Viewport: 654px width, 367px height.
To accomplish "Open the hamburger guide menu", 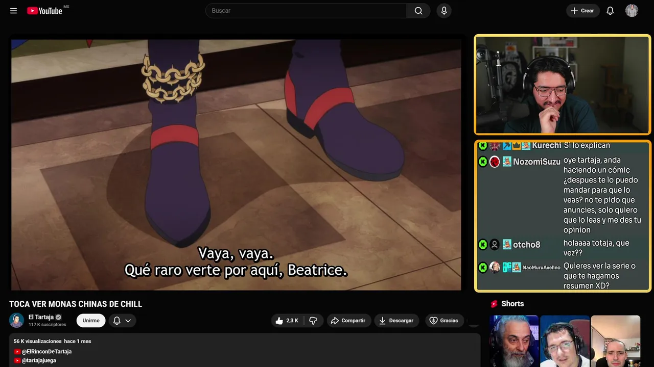I will [13, 11].
